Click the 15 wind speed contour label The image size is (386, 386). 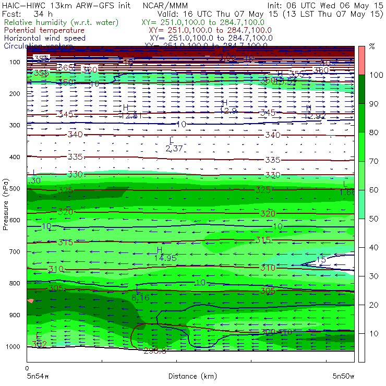point(321,260)
